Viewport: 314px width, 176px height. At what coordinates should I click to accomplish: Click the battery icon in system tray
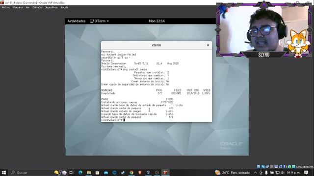(272, 173)
